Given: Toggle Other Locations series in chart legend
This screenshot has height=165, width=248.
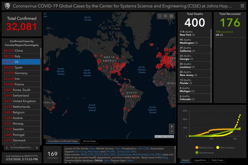Looking at the screenshot, I should (x=225, y=147).
